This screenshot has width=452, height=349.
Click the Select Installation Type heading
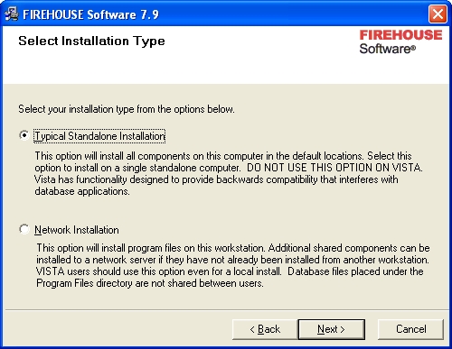[91, 41]
